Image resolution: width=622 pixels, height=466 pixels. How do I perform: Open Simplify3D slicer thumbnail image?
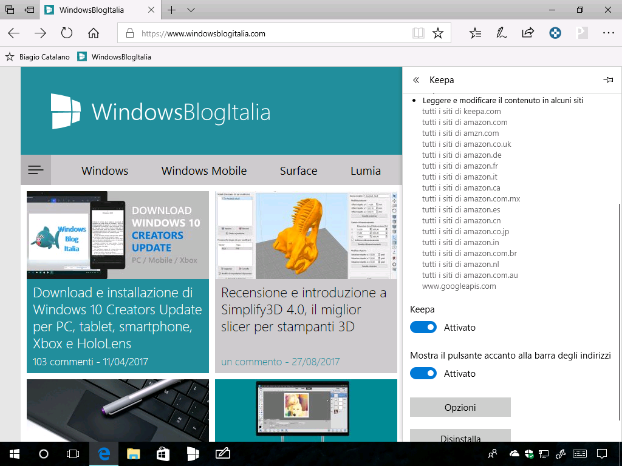(306, 235)
